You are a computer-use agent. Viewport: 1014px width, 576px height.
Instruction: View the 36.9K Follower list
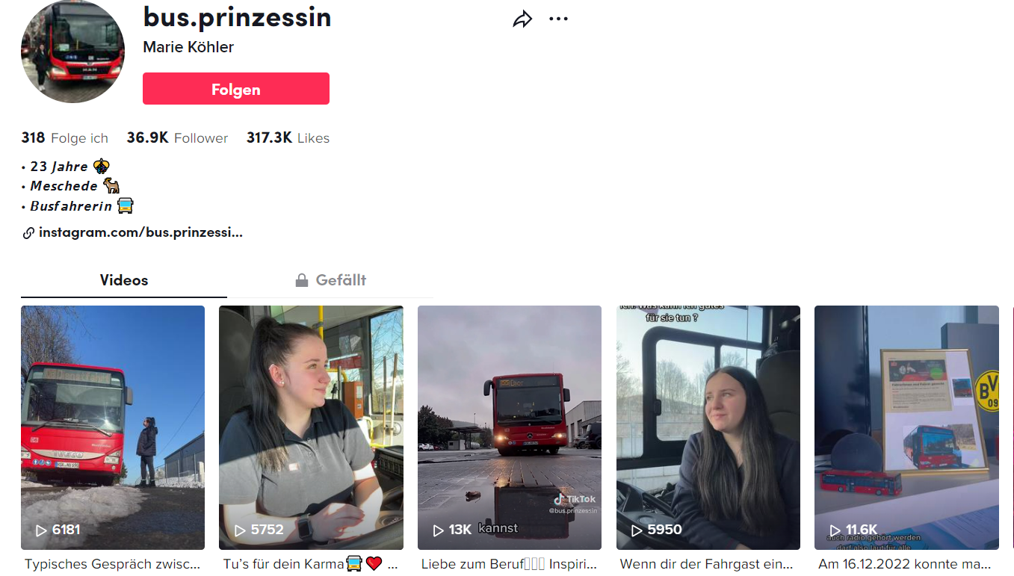tap(177, 138)
